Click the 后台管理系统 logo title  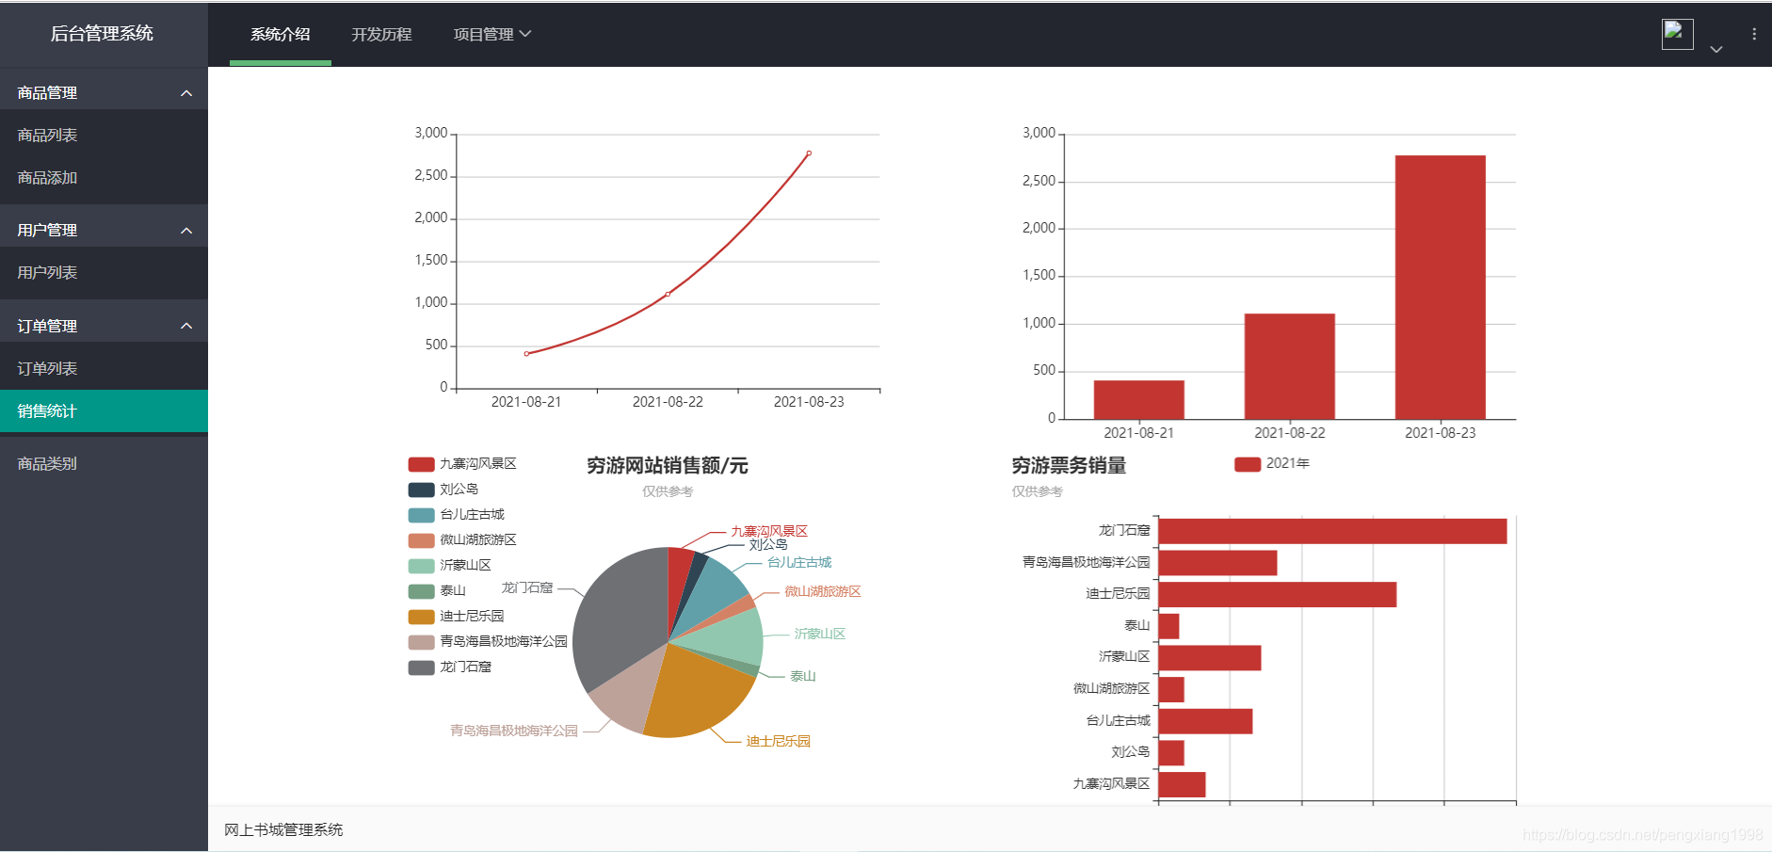click(x=102, y=34)
